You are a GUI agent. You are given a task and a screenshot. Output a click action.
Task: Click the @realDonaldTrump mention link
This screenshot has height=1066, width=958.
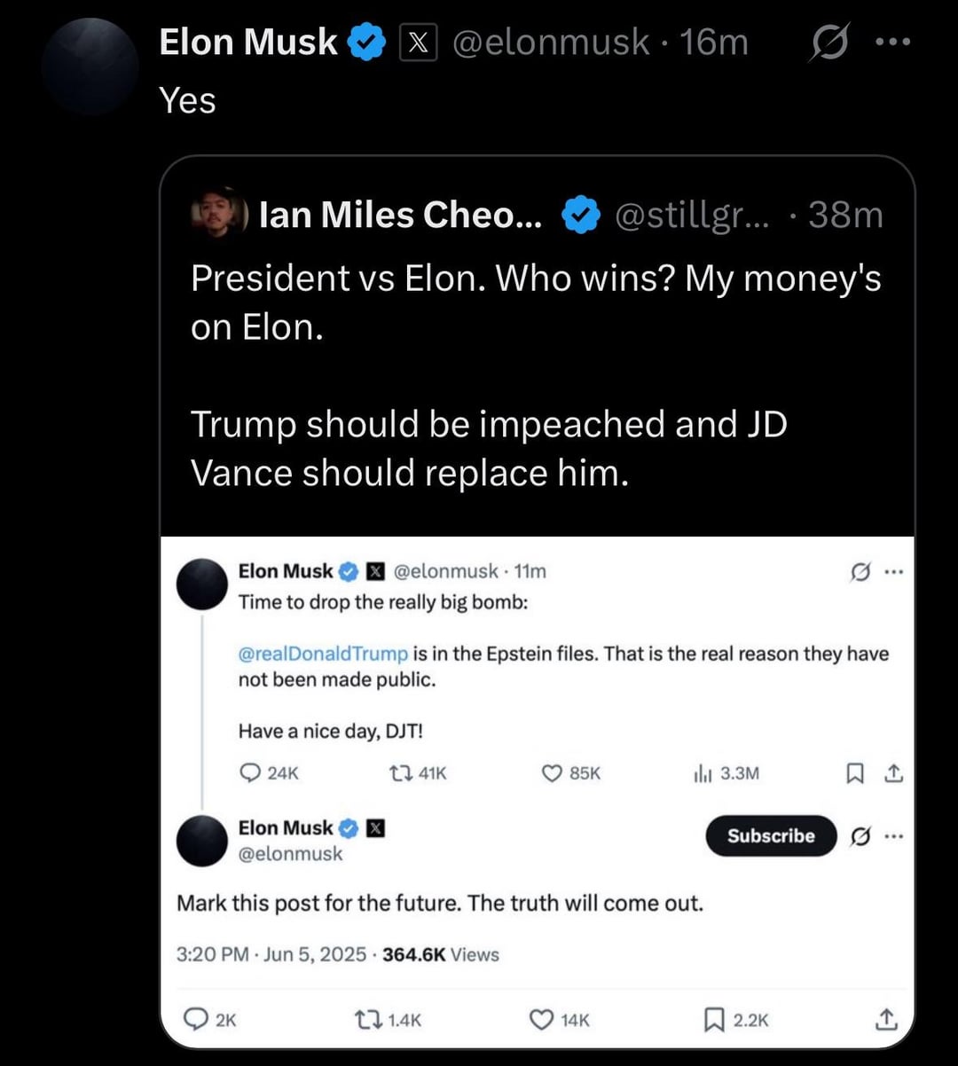pyautogui.click(x=323, y=654)
